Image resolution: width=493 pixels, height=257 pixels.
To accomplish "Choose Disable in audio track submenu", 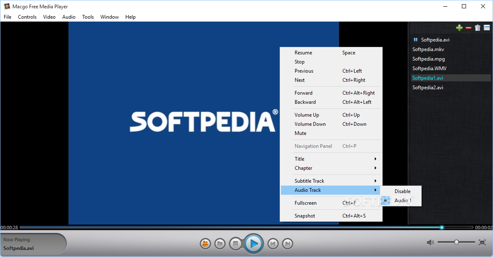I will (400, 191).
